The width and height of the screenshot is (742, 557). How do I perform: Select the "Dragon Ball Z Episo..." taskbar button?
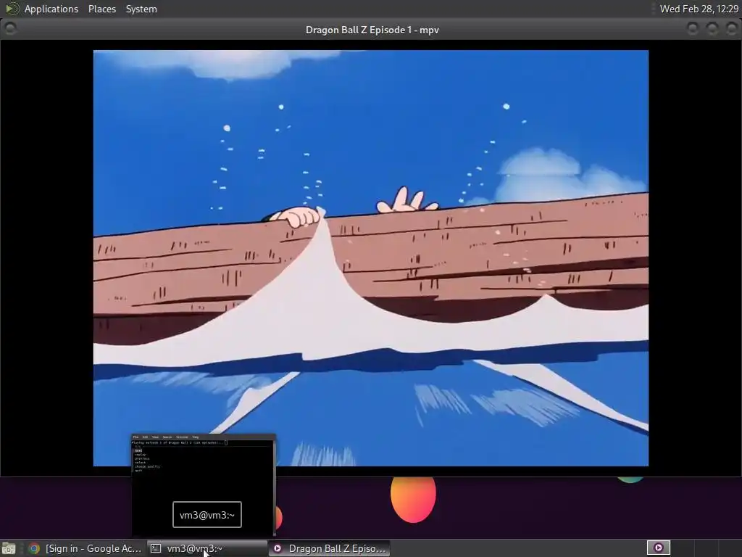(330, 548)
